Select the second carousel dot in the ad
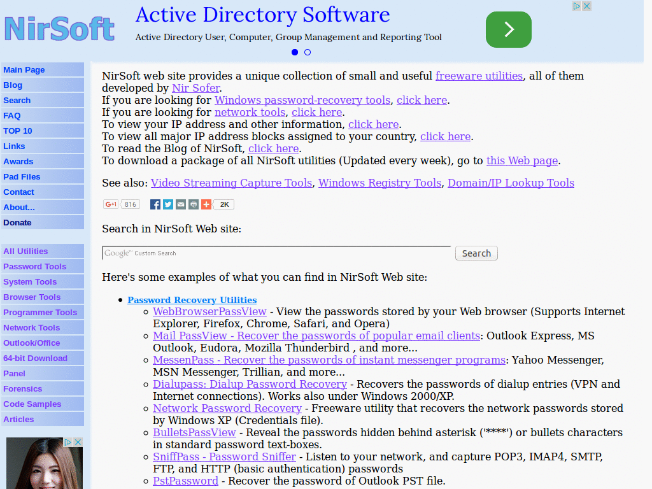The height and width of the screenshot is (489, 652). coord(308,52)
